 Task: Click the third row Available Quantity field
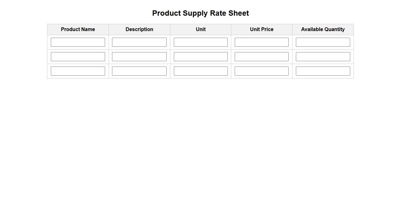323,71
